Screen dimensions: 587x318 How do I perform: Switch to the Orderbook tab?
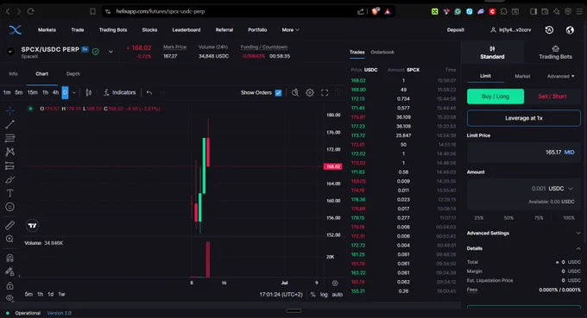click(x=382, y=53)
